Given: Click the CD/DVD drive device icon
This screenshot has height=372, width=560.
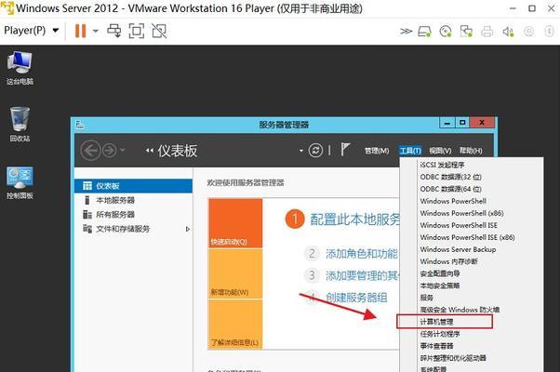Looking at the screenshot, I should (446, 32).
